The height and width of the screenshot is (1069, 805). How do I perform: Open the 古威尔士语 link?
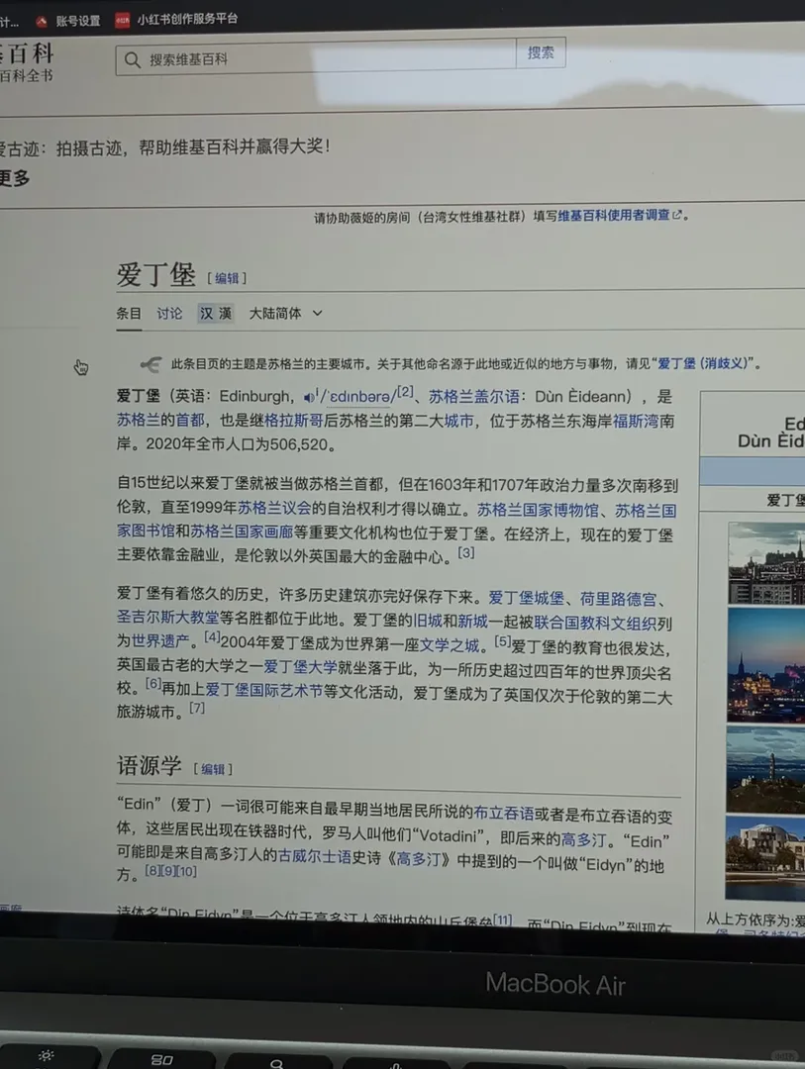click(315, 855)
